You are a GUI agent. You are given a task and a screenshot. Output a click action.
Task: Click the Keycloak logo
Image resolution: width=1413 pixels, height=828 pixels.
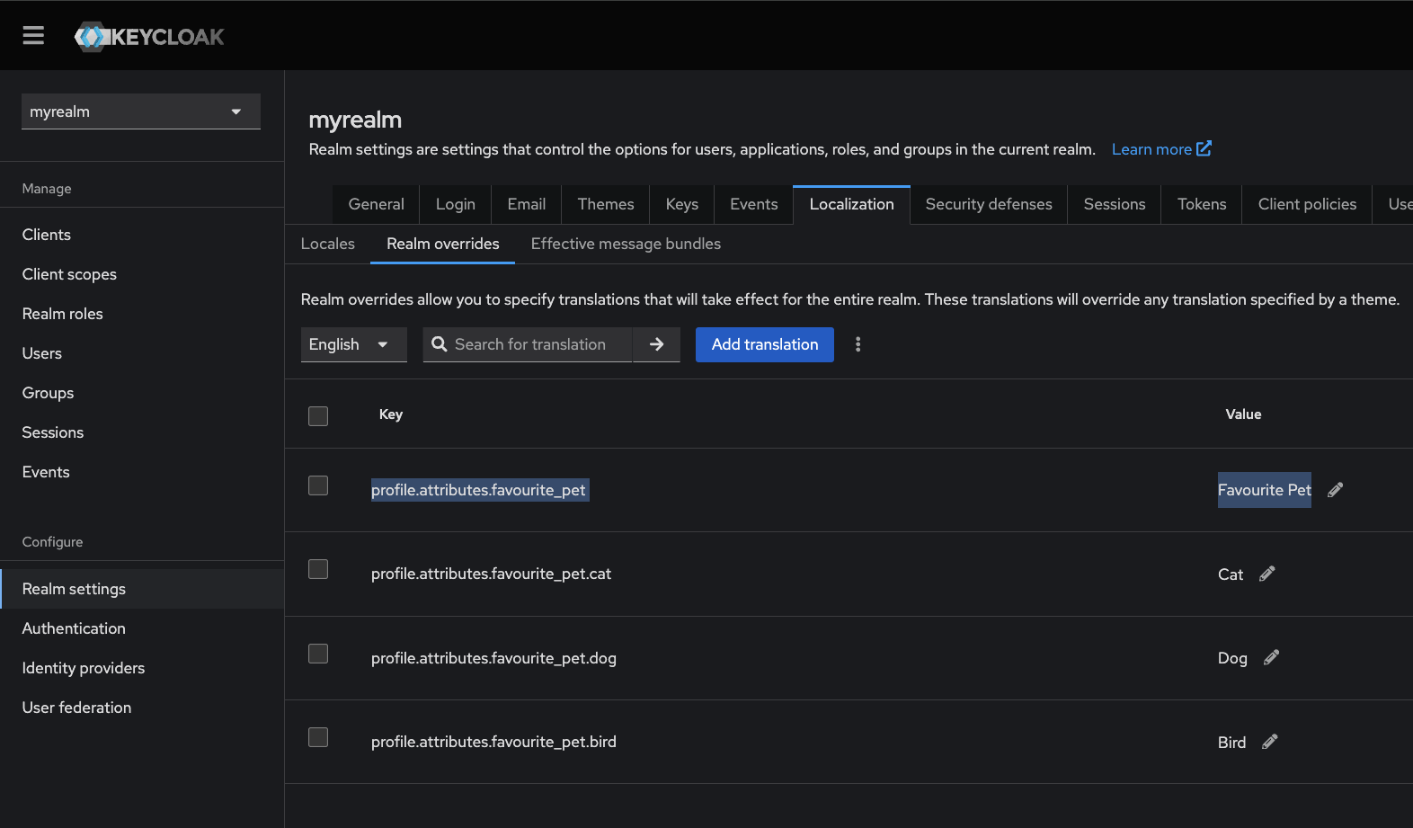pyautogui.click(x=150, y=37)
